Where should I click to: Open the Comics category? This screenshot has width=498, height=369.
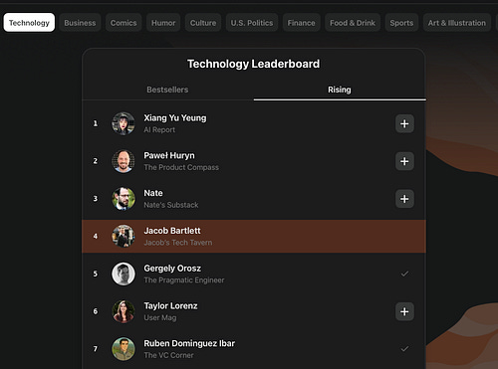click(x=124, y=23)
